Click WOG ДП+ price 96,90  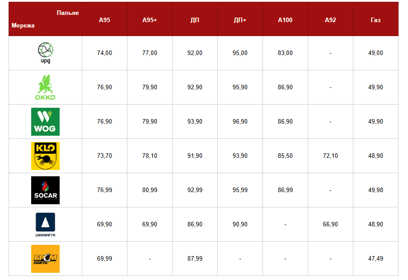[240, 122]
